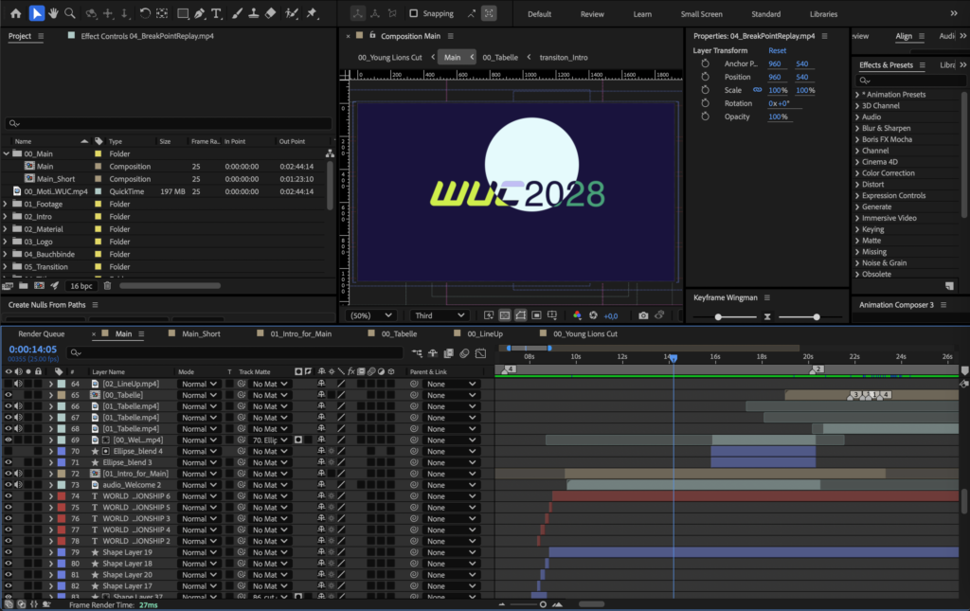Select the Pen tool
This screenshot has height=611, width=970.
point(199,13)
